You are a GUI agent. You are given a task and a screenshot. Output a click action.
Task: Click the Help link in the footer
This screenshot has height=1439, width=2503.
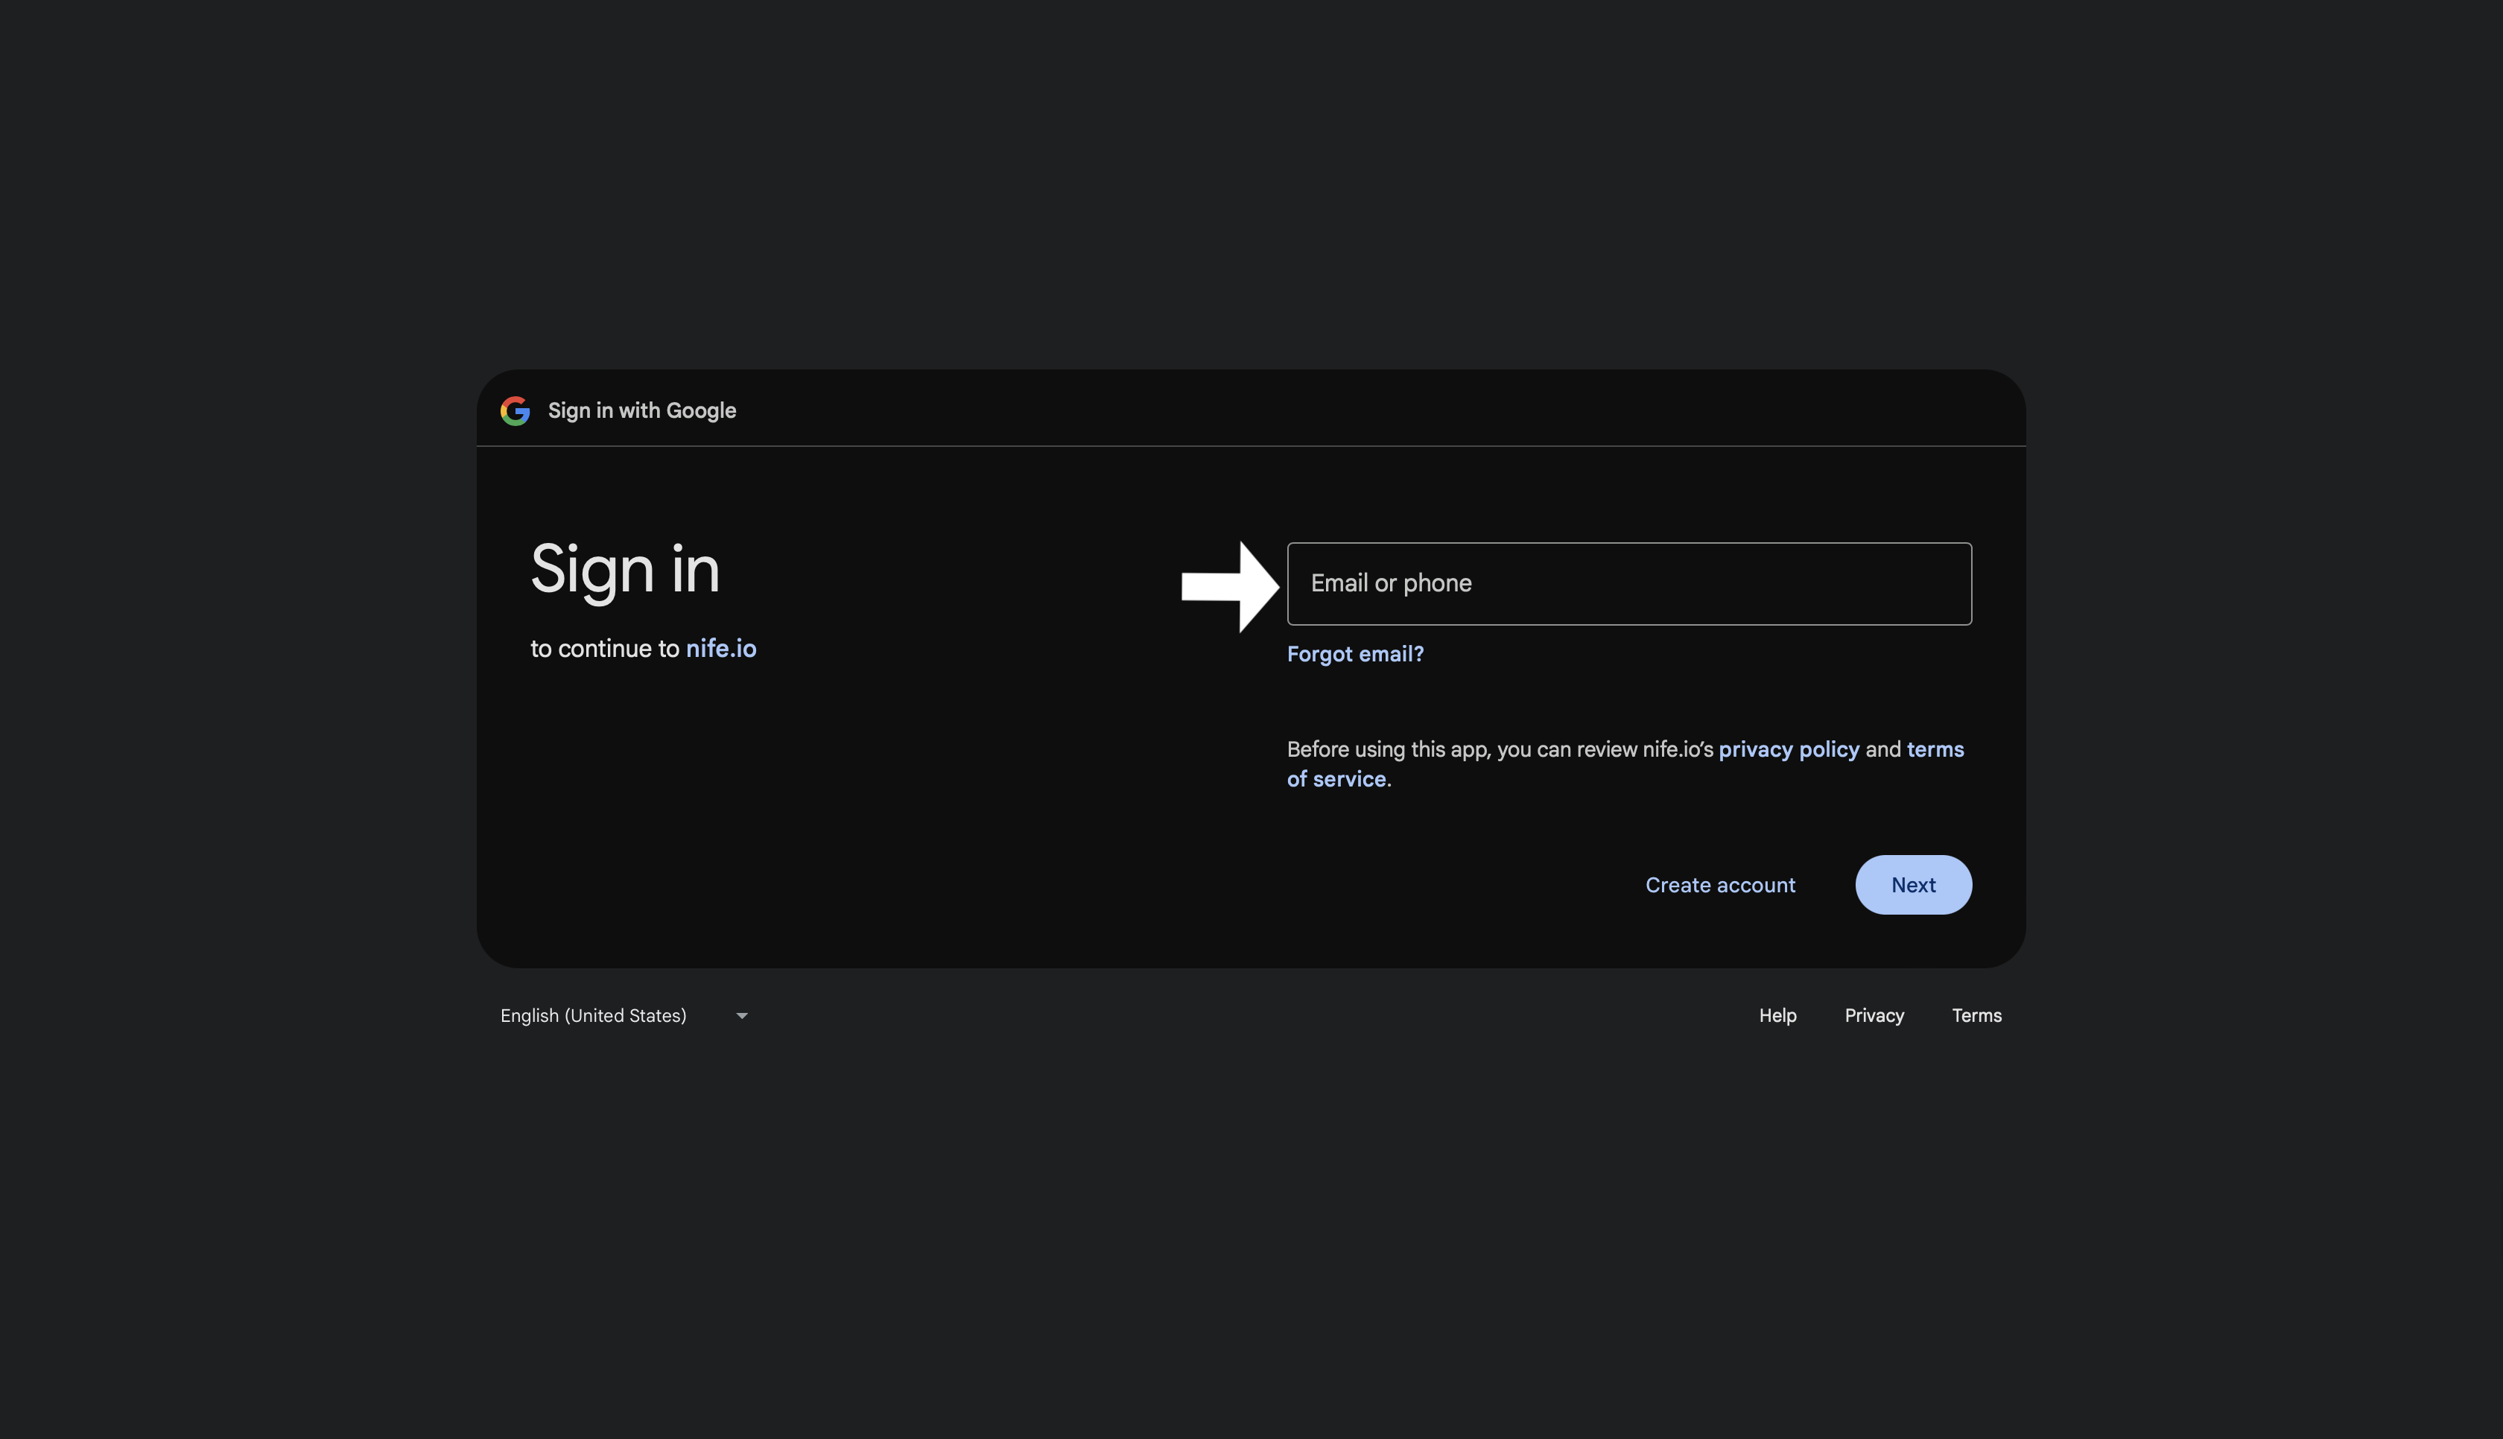(1777, 1015)
